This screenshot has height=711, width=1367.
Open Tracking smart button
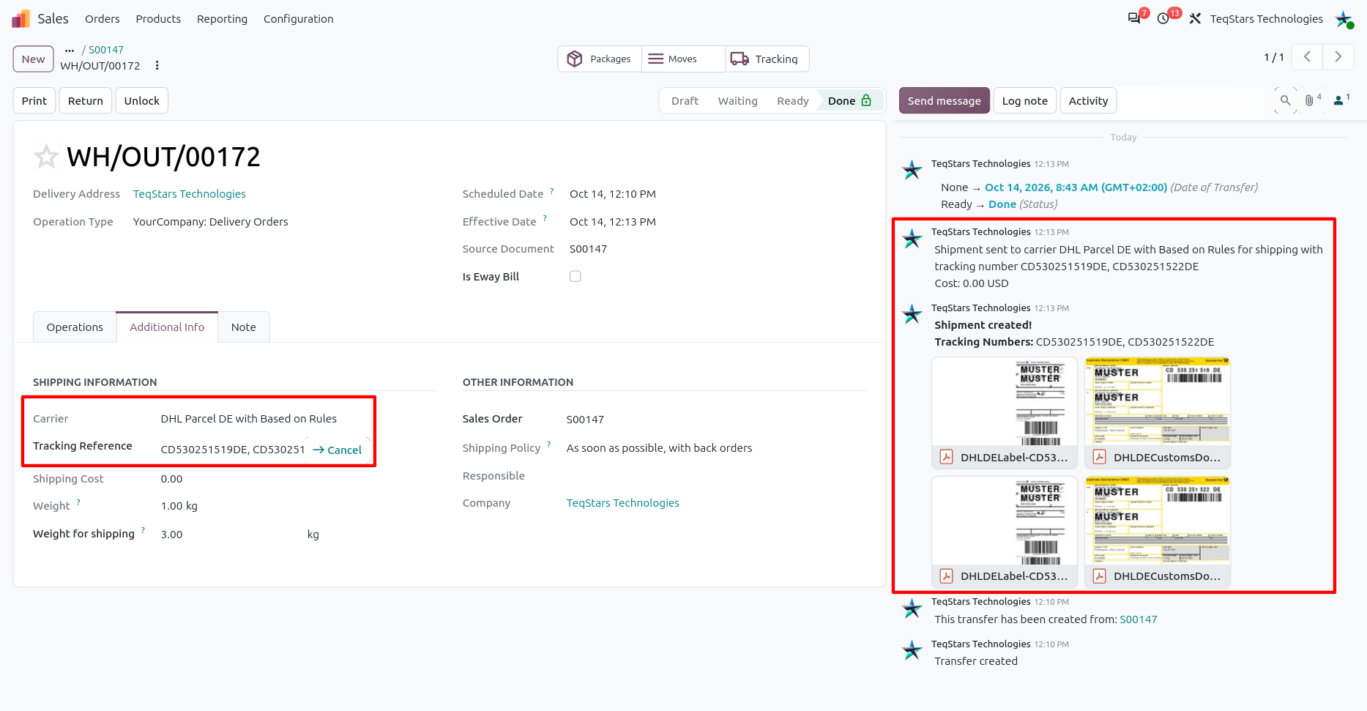(x=767, y=59)
